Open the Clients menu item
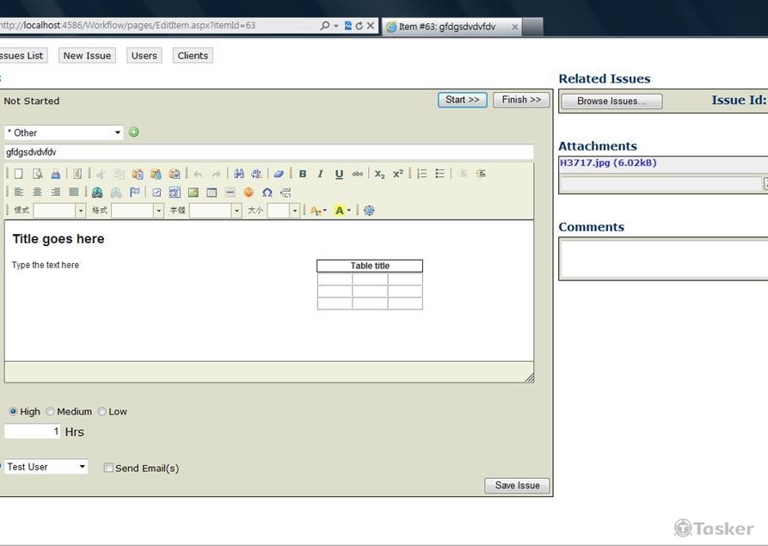 click(x=193, y=56)
